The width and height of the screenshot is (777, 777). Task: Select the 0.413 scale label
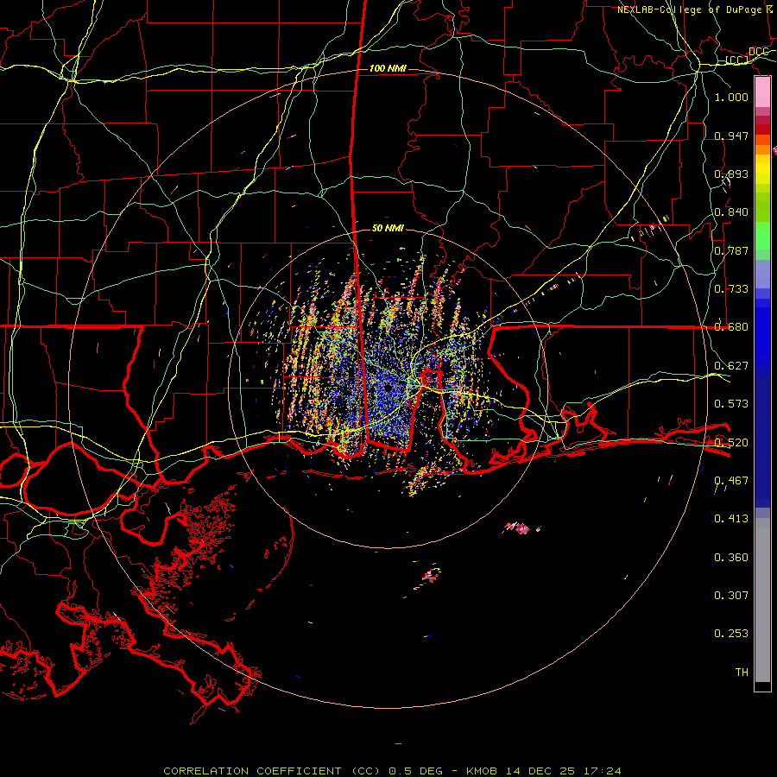(x=731, y=519)
